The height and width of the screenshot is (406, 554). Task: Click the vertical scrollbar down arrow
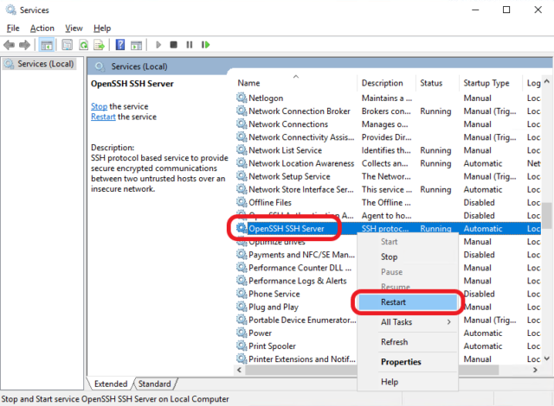tap(547, 358)
